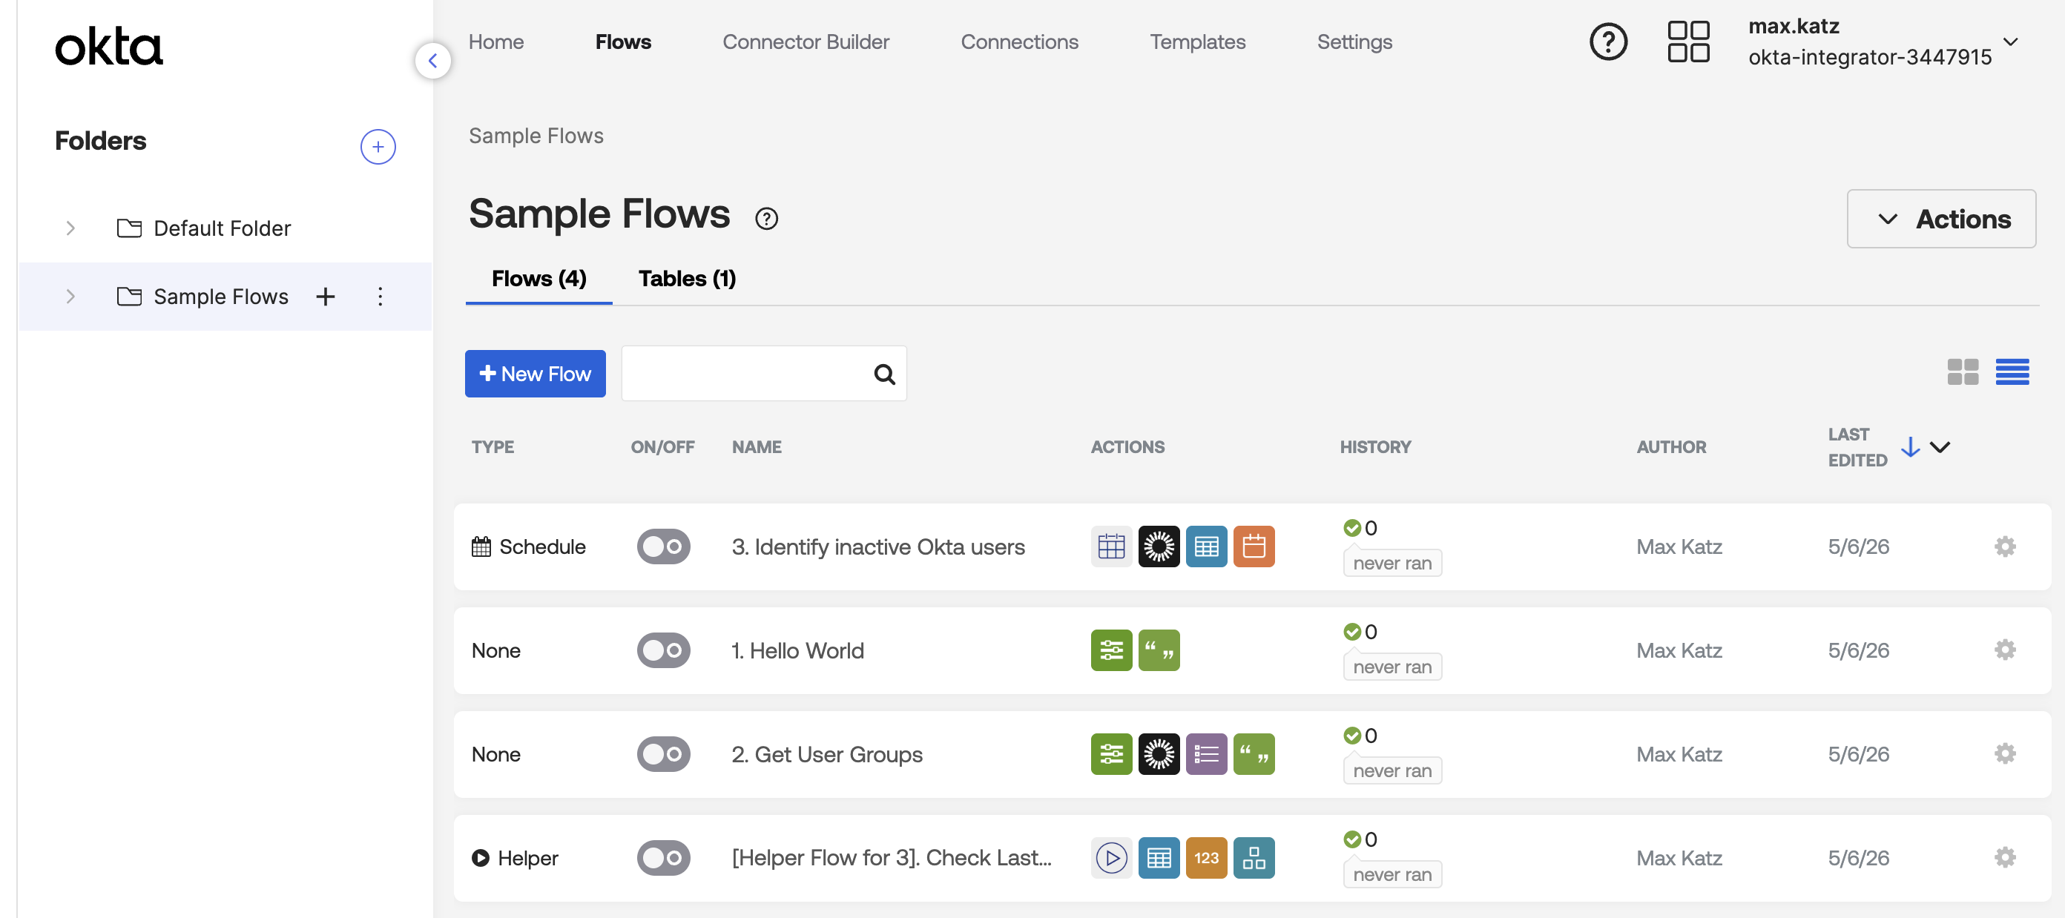Viewport: 2065px width, 918px height.
Task: Toggle on the Hello World flow
Action: coord(663,650)
